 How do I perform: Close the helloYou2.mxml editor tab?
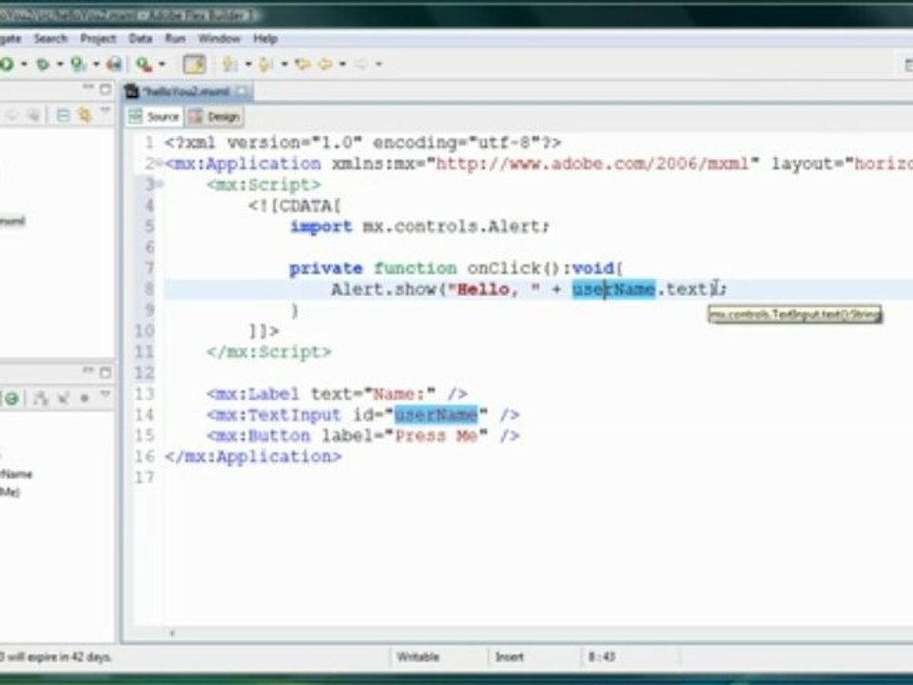coord(242,91)
